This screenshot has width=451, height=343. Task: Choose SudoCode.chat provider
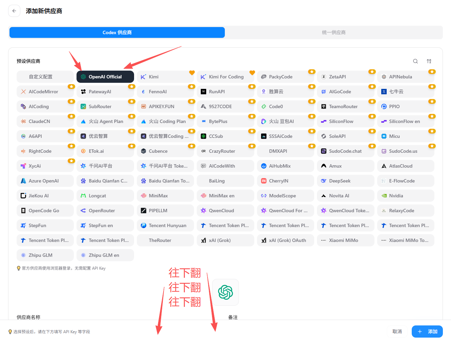(346, 151)
